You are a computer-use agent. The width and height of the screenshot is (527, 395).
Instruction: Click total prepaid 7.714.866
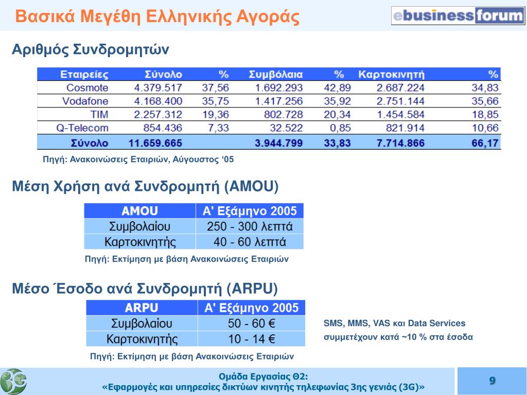(400, 143)
